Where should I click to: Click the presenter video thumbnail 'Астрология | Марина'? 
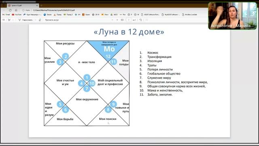point(232,16)
